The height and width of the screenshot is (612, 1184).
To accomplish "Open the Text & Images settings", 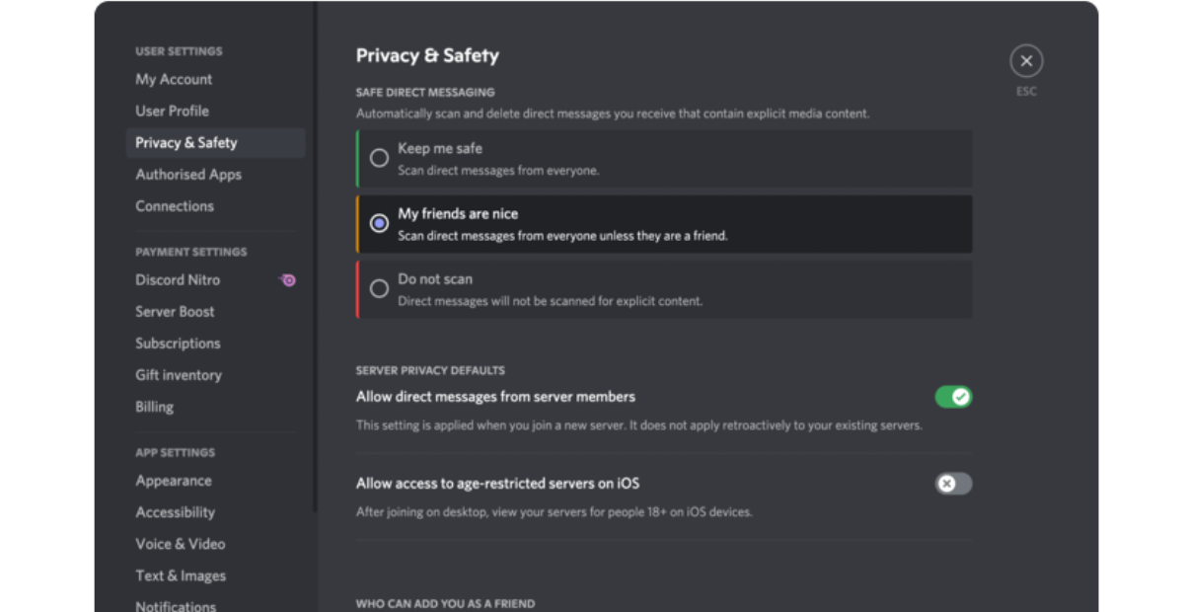I will 181,575.
